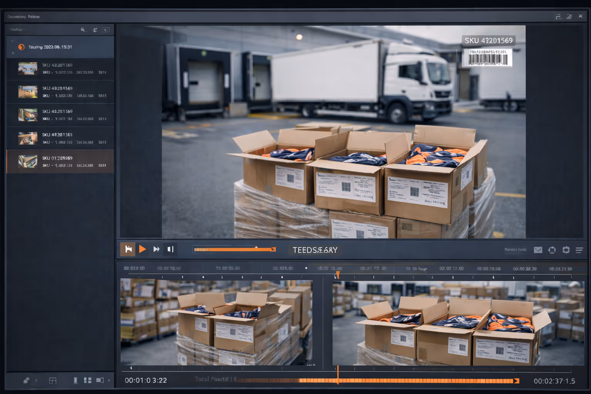Viewport: 591px width, 394px height.
Task: Click the split panel view icon in the bottom-left toolbar
Action: (x=100, y=381)
